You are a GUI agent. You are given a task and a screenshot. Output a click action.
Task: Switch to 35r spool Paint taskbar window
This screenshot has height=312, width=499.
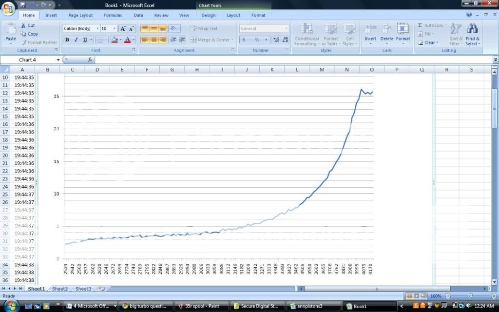click(x=200, y=306)
